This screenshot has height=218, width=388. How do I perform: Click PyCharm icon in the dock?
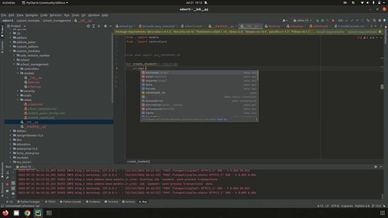click(x=38, y=213)
